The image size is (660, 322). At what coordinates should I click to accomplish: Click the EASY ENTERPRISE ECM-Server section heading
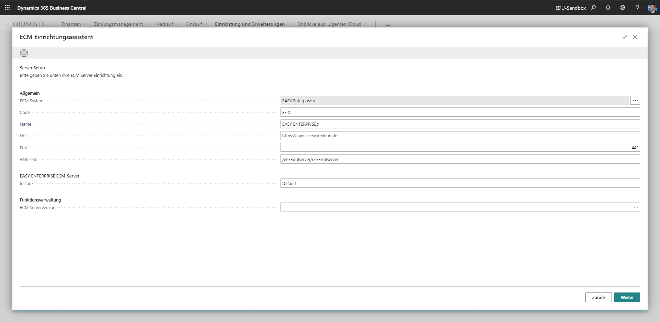(49, 176)
